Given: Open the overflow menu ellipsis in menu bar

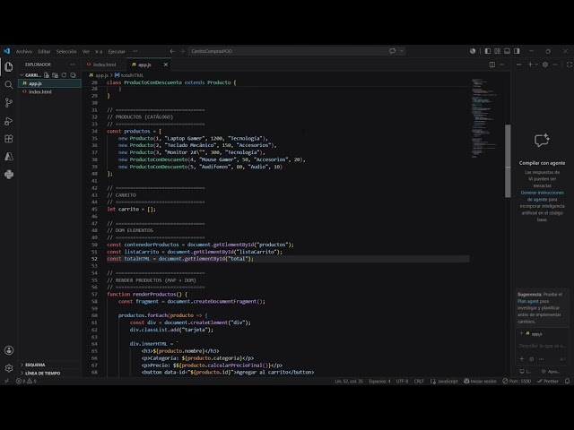Looking at the screenshot, I should coord(135,52).
